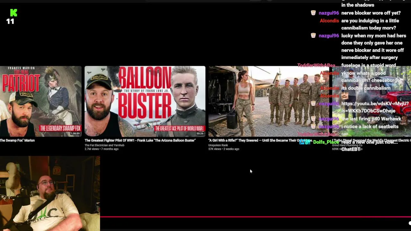
Task: Select the Dolfs_Place username in chat
Action: pyautogui.click(x=326, y=142)
